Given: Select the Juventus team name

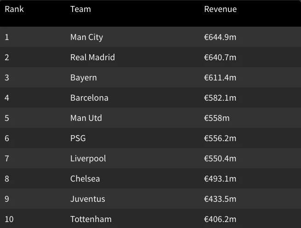Looking at the screenshot, I should (x=88, y=199).
